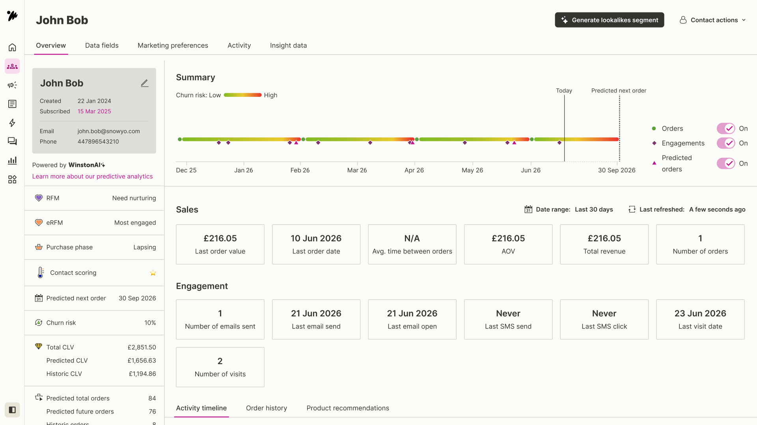Click the Total CLV diamond icon
Viewport: 757px width, 425px height.
39,346
